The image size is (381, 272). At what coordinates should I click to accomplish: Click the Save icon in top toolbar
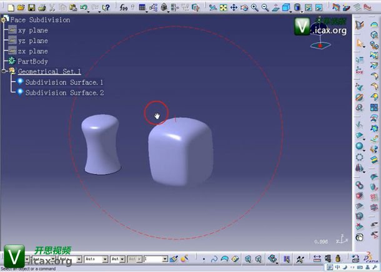click(31, 7)
